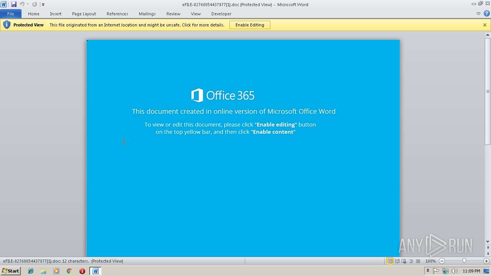Switch to Web Layout view
The image size is (491, 276).
404,261
